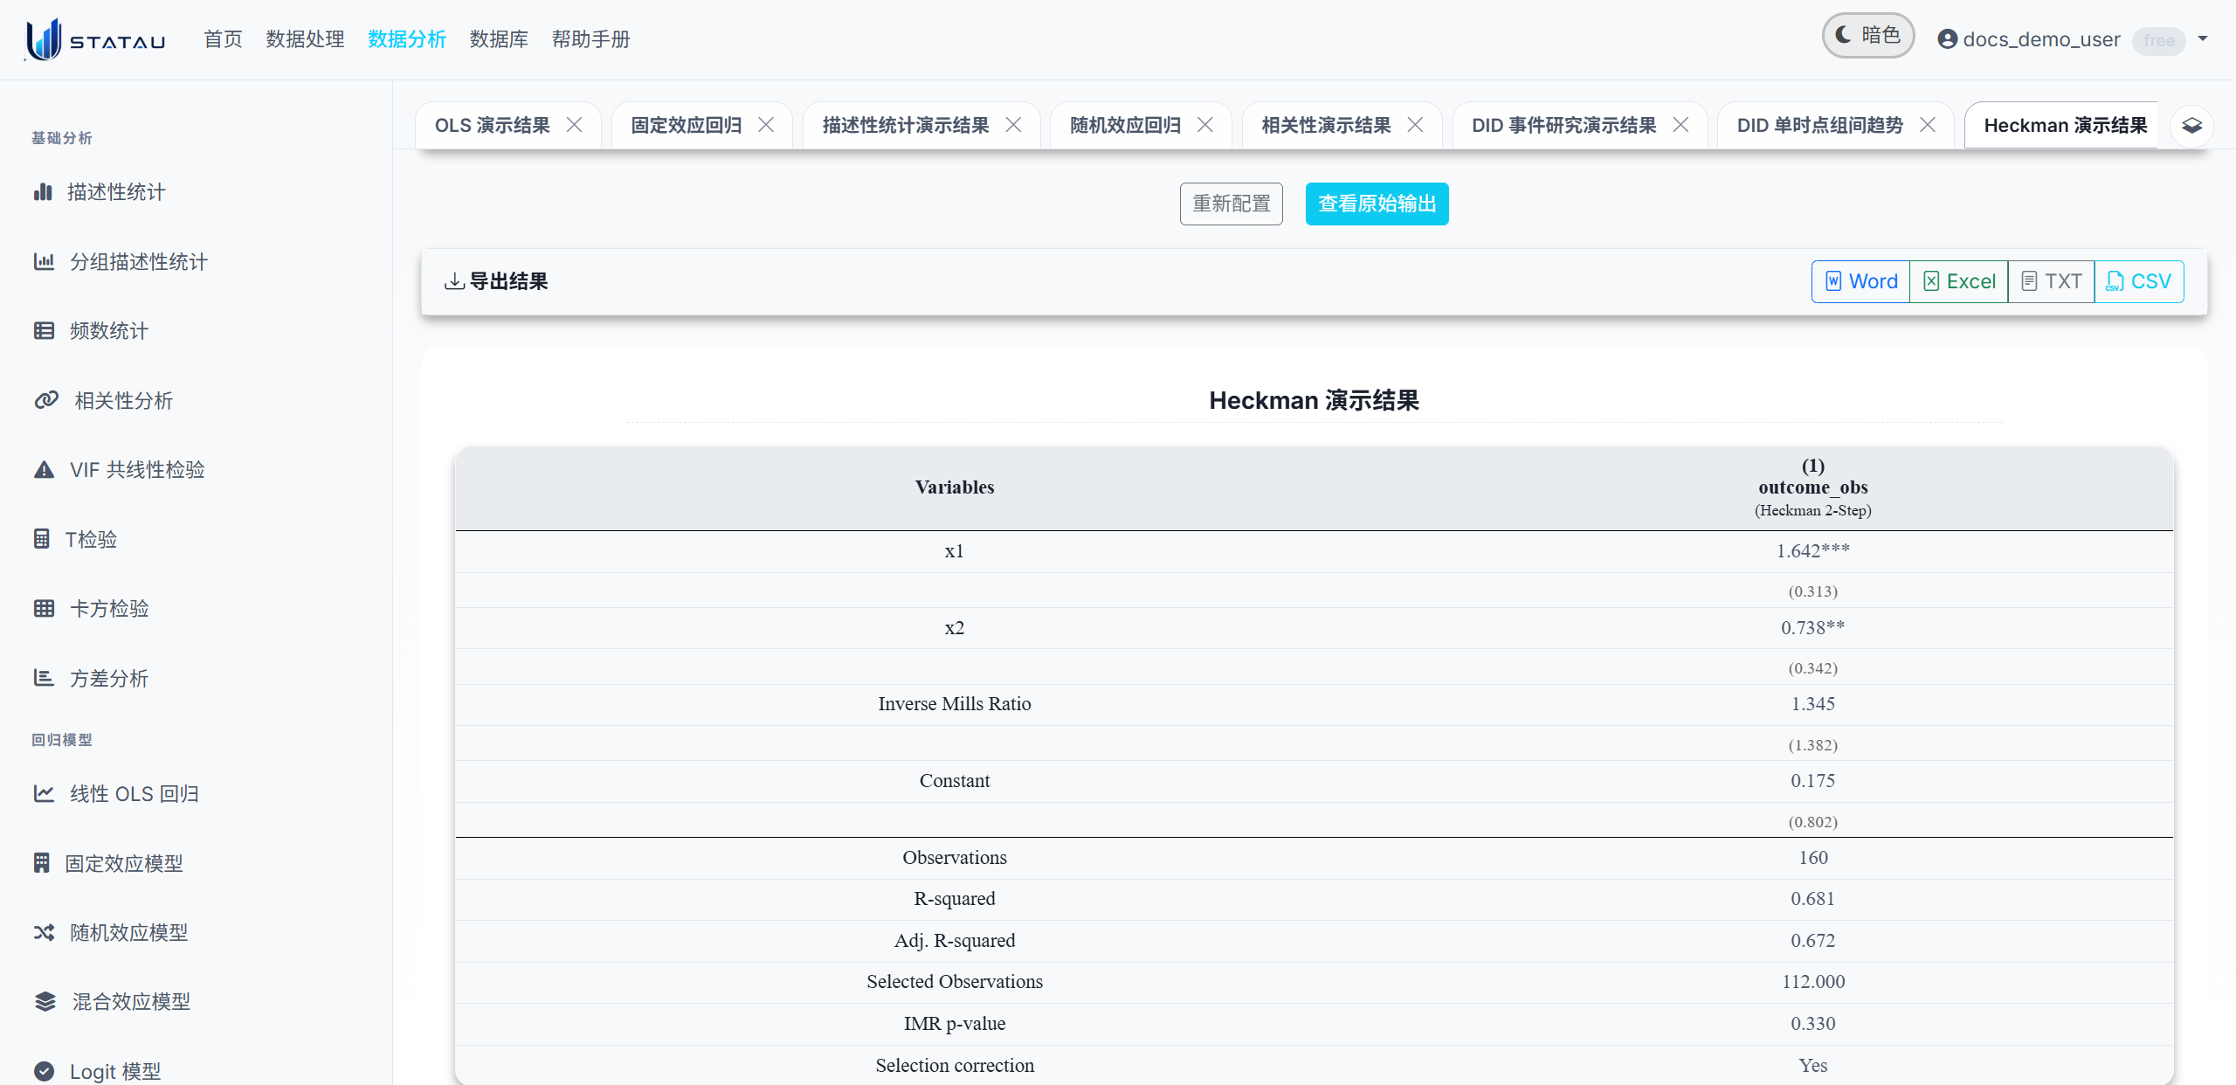Switch to the DID 事件研究演示结果 tab

tap(1563, 125)
